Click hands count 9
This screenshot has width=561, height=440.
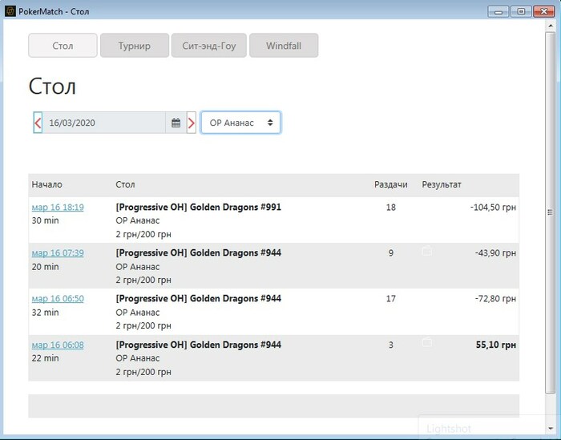point(391,253)
